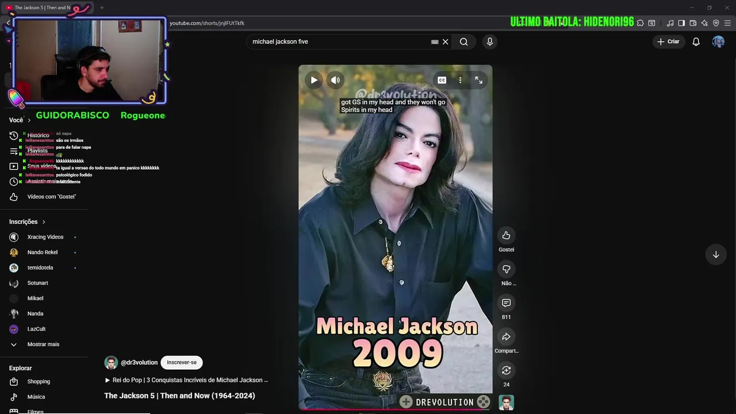Mute the short's volume

(336, 80)
